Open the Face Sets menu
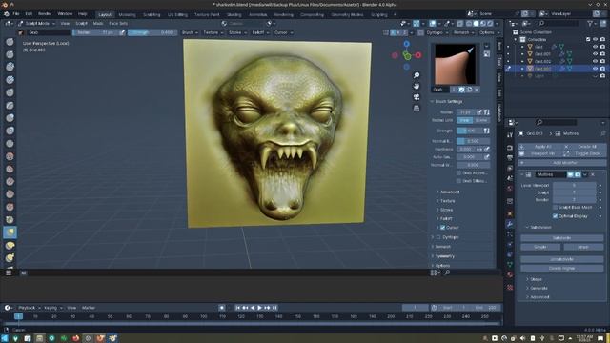 (118, 23)
